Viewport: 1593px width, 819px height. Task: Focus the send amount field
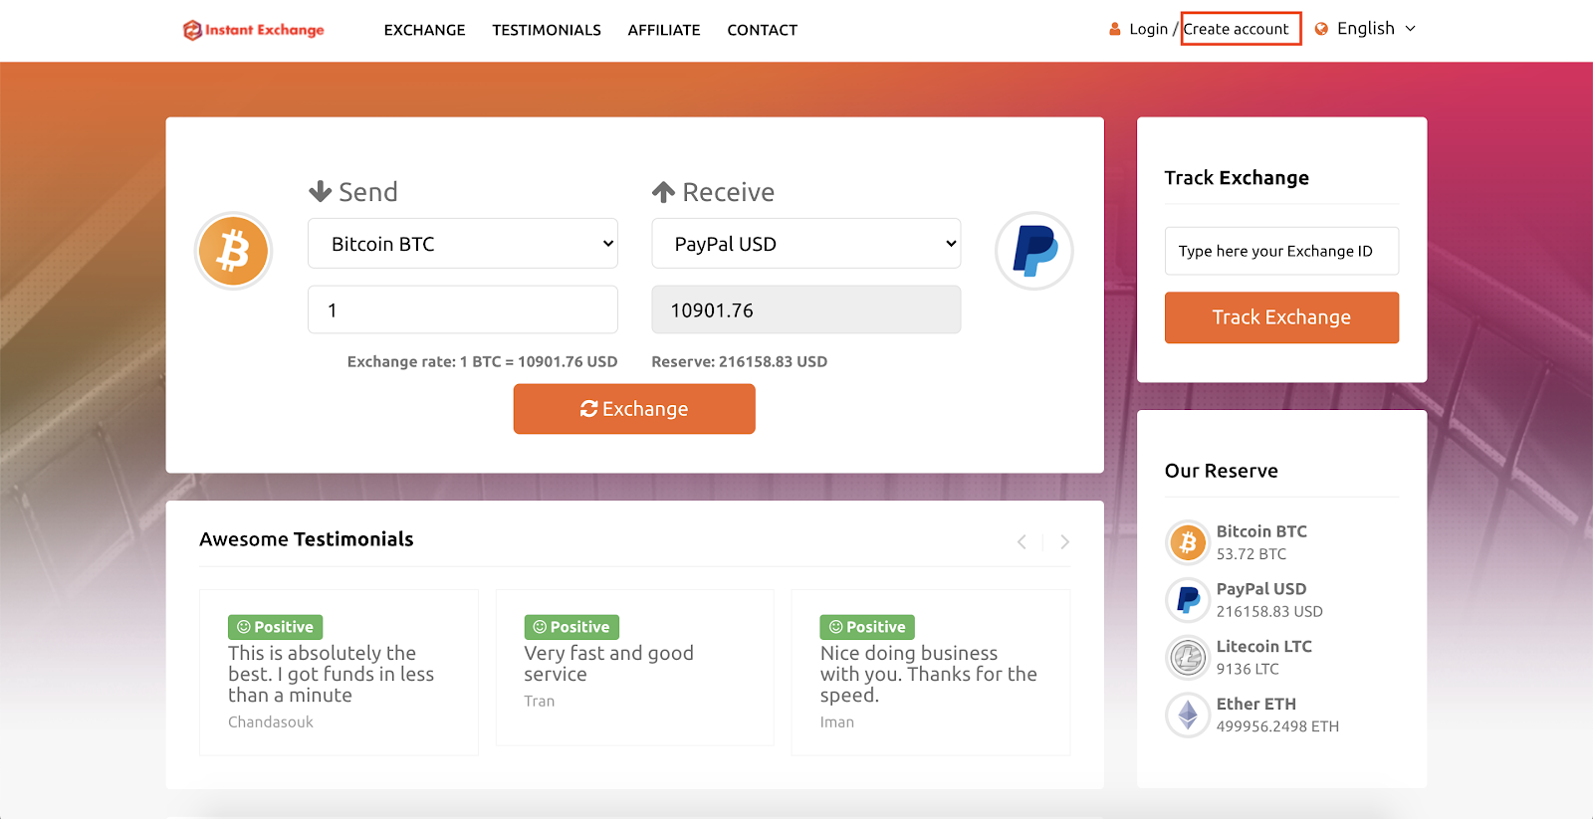pyautogui.click(x=463, y=309)
